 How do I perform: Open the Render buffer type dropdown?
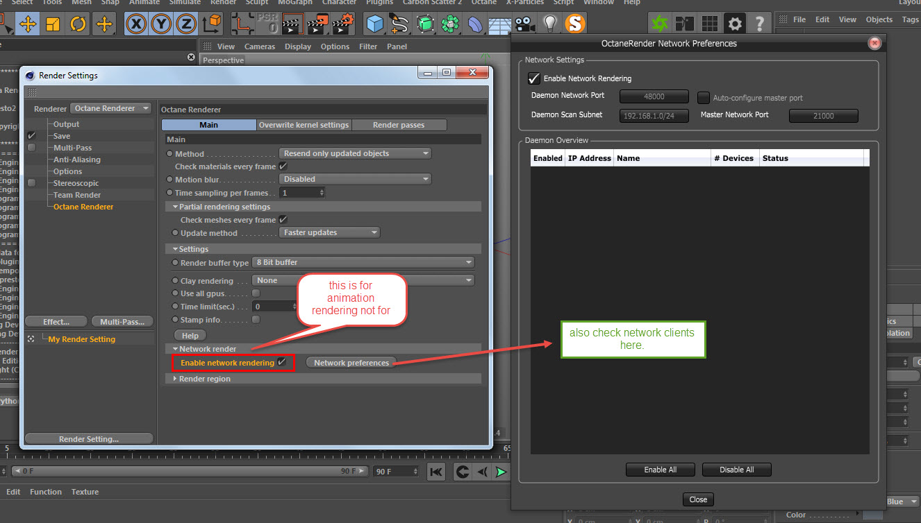click(363, 262)
